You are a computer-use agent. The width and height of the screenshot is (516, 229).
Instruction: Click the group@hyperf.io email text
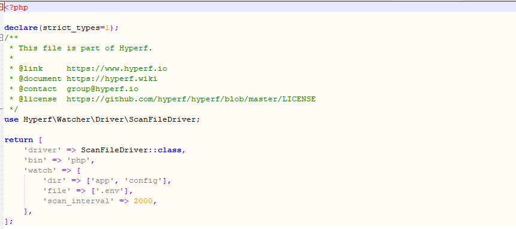pyautogui.click(x=102, y=89)
